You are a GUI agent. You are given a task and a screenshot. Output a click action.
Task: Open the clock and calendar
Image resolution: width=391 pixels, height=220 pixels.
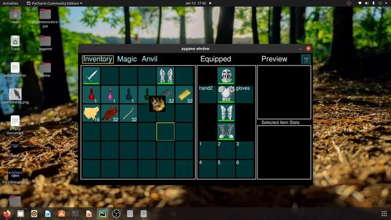click(195, 3)
